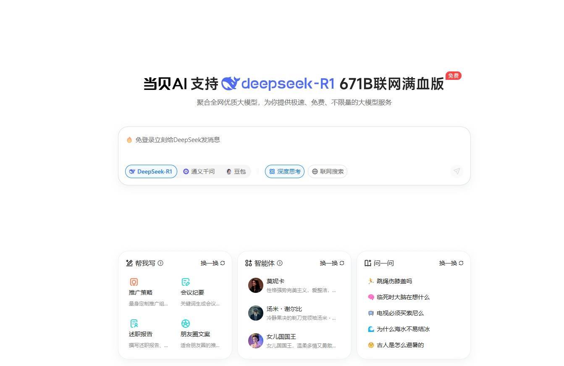
Task: Switch to 通义千问 model
Action: (x=199, y=171)
